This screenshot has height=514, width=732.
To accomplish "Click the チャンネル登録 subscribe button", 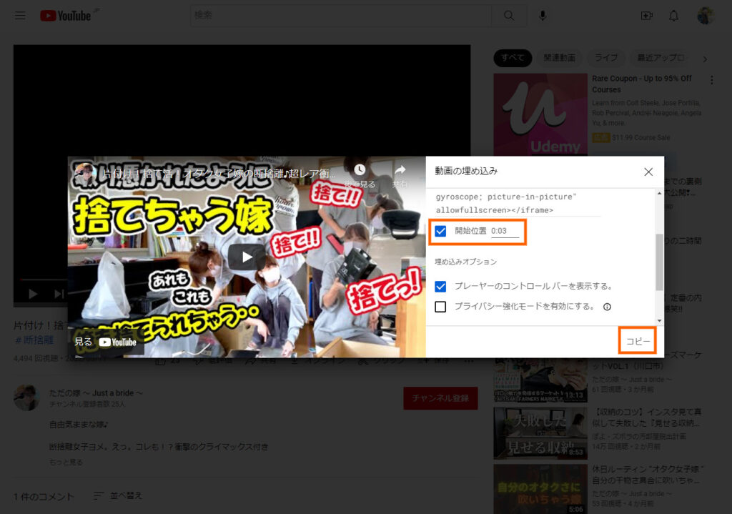I will [x=440, y=398].
